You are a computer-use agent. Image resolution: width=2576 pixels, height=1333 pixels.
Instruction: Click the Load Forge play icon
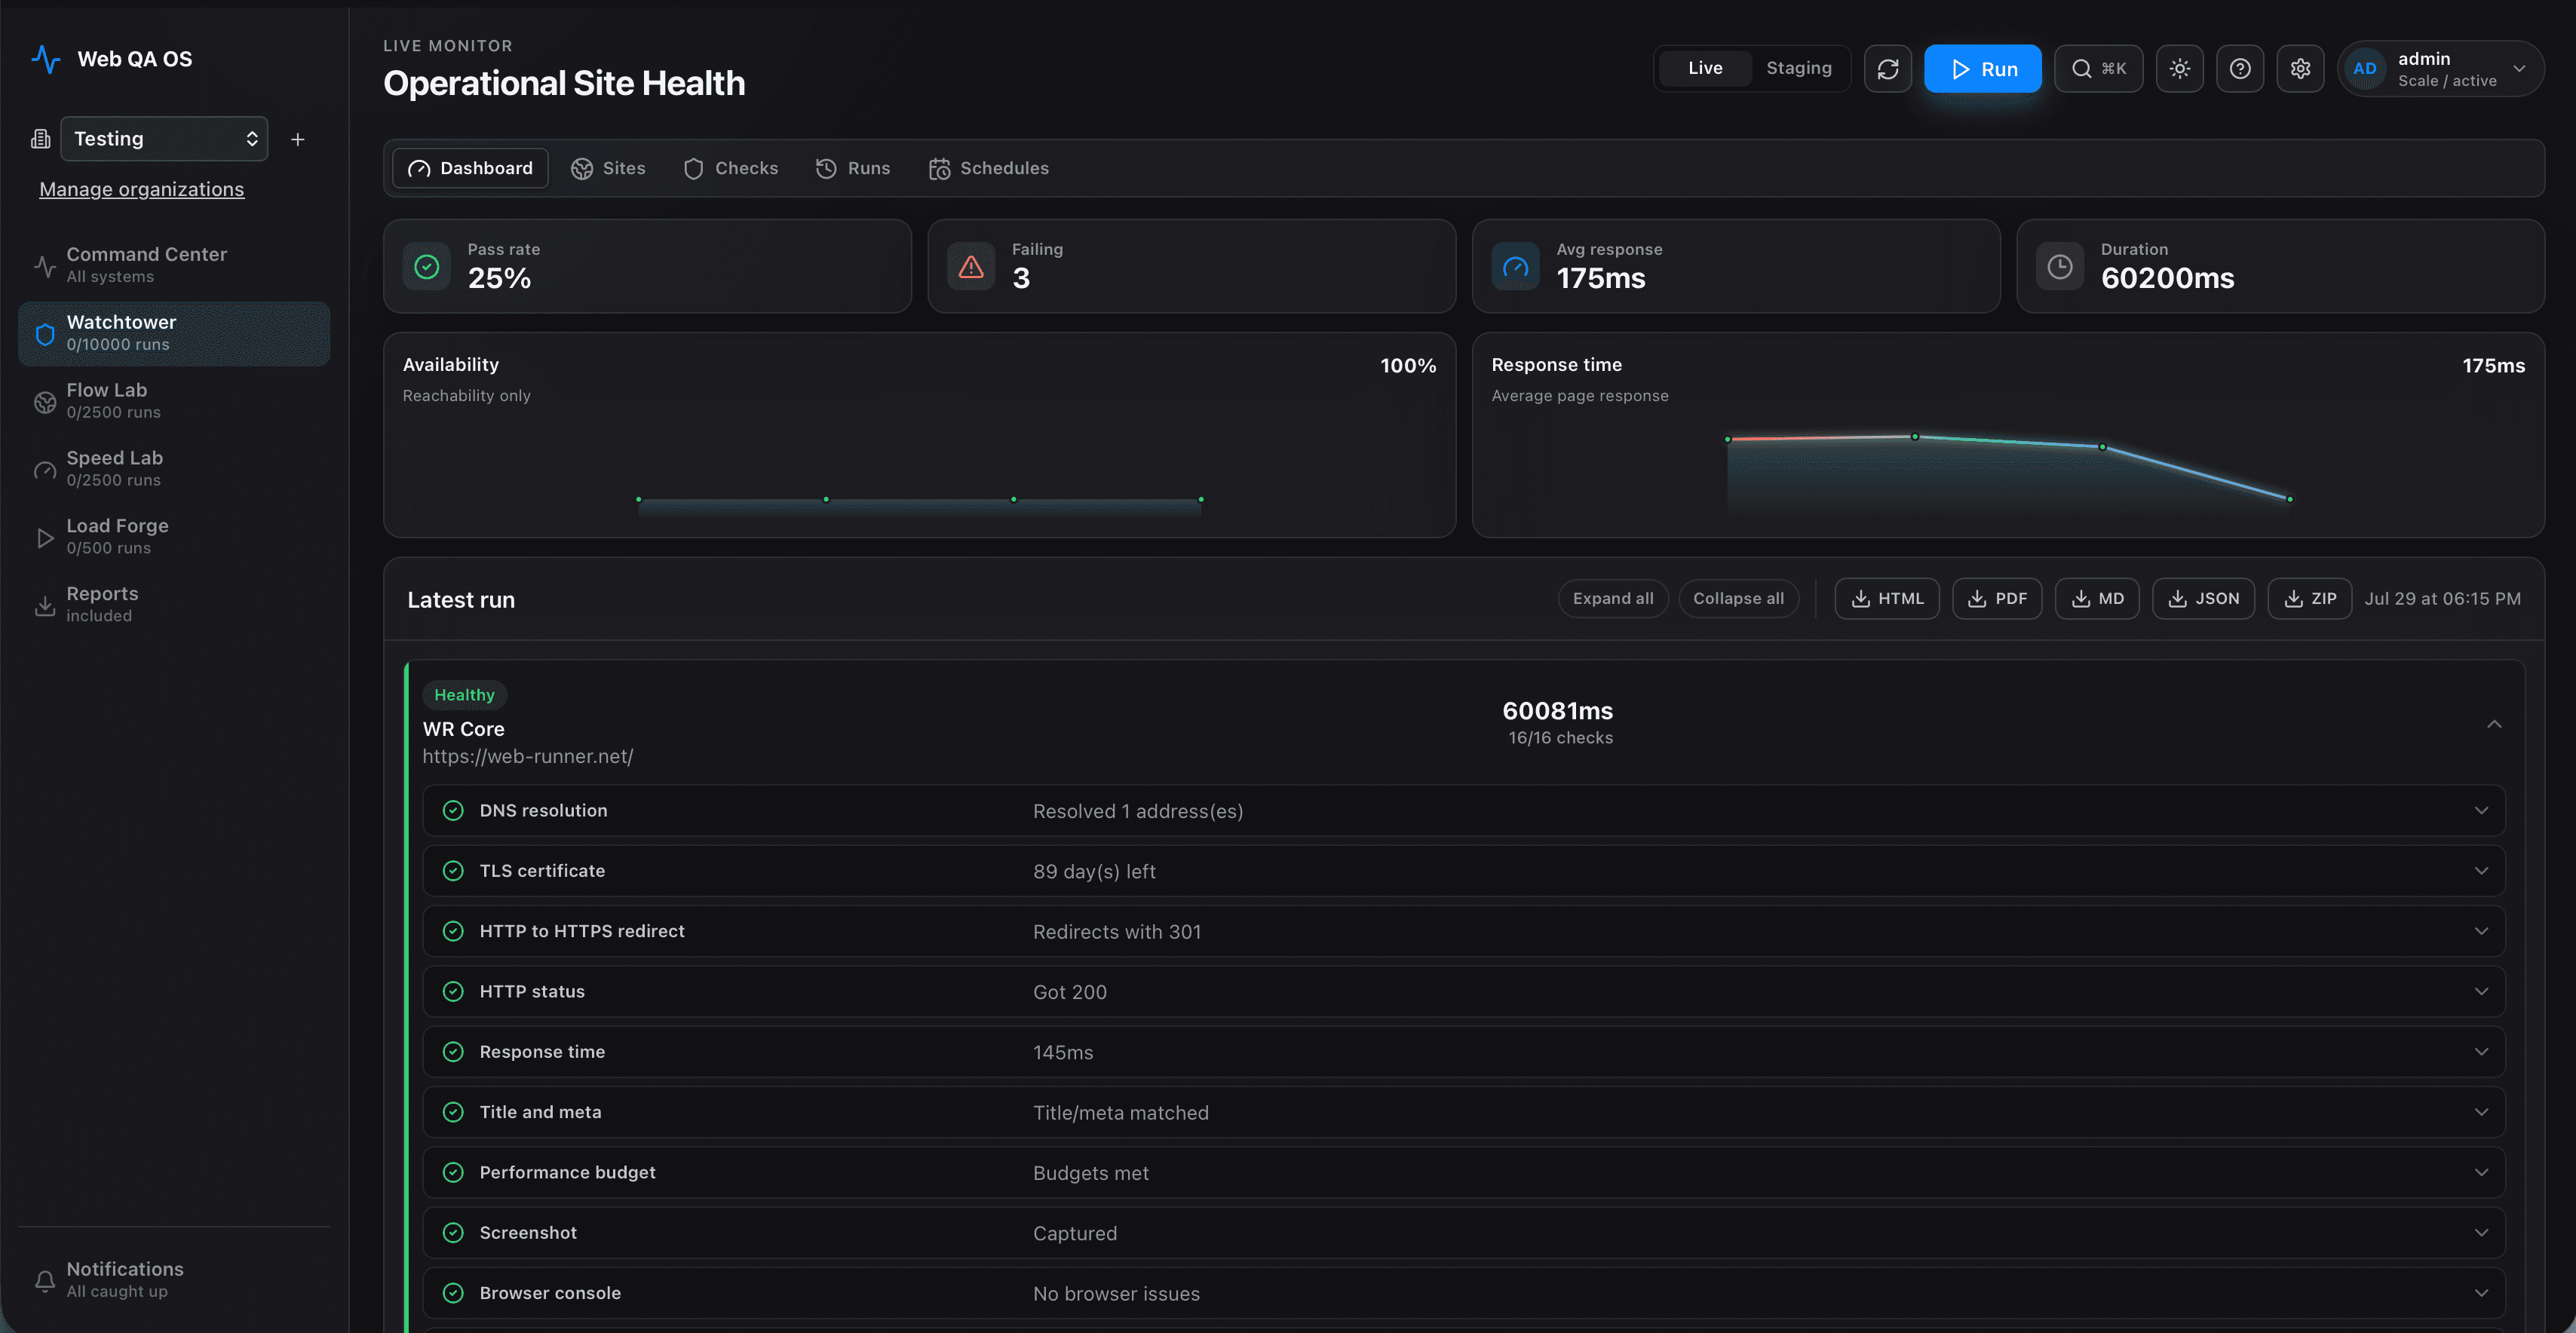pos(45,538)
